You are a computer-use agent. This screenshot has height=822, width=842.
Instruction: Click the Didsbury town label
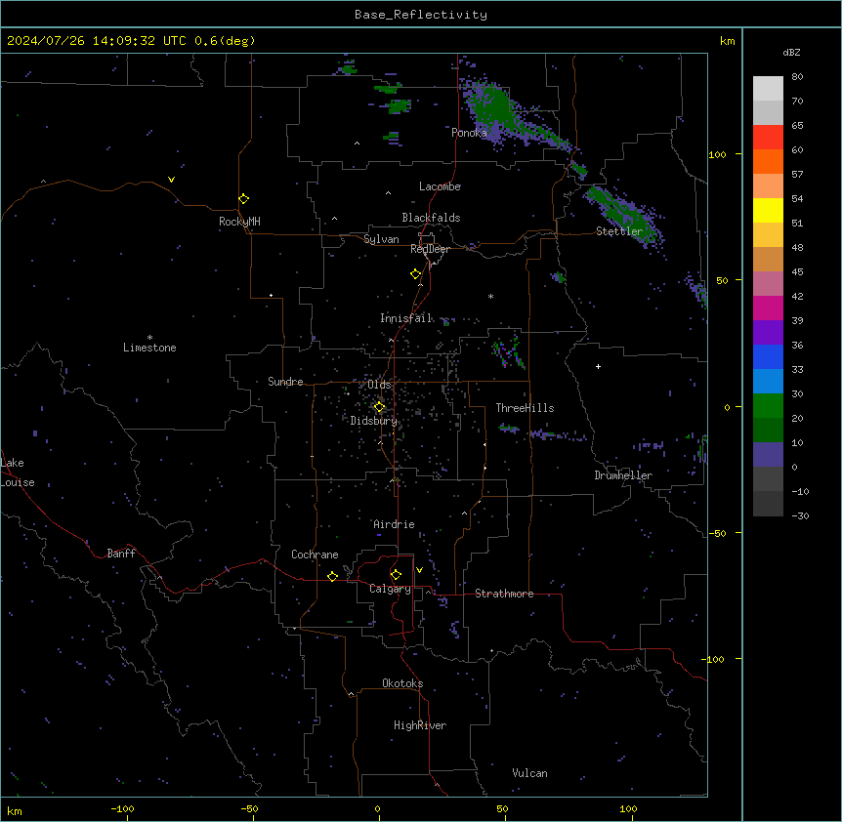point(374,421)
